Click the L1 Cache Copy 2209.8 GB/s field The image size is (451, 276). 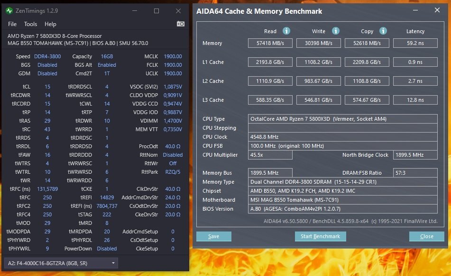pyautogui.click(x=367, y=62)
